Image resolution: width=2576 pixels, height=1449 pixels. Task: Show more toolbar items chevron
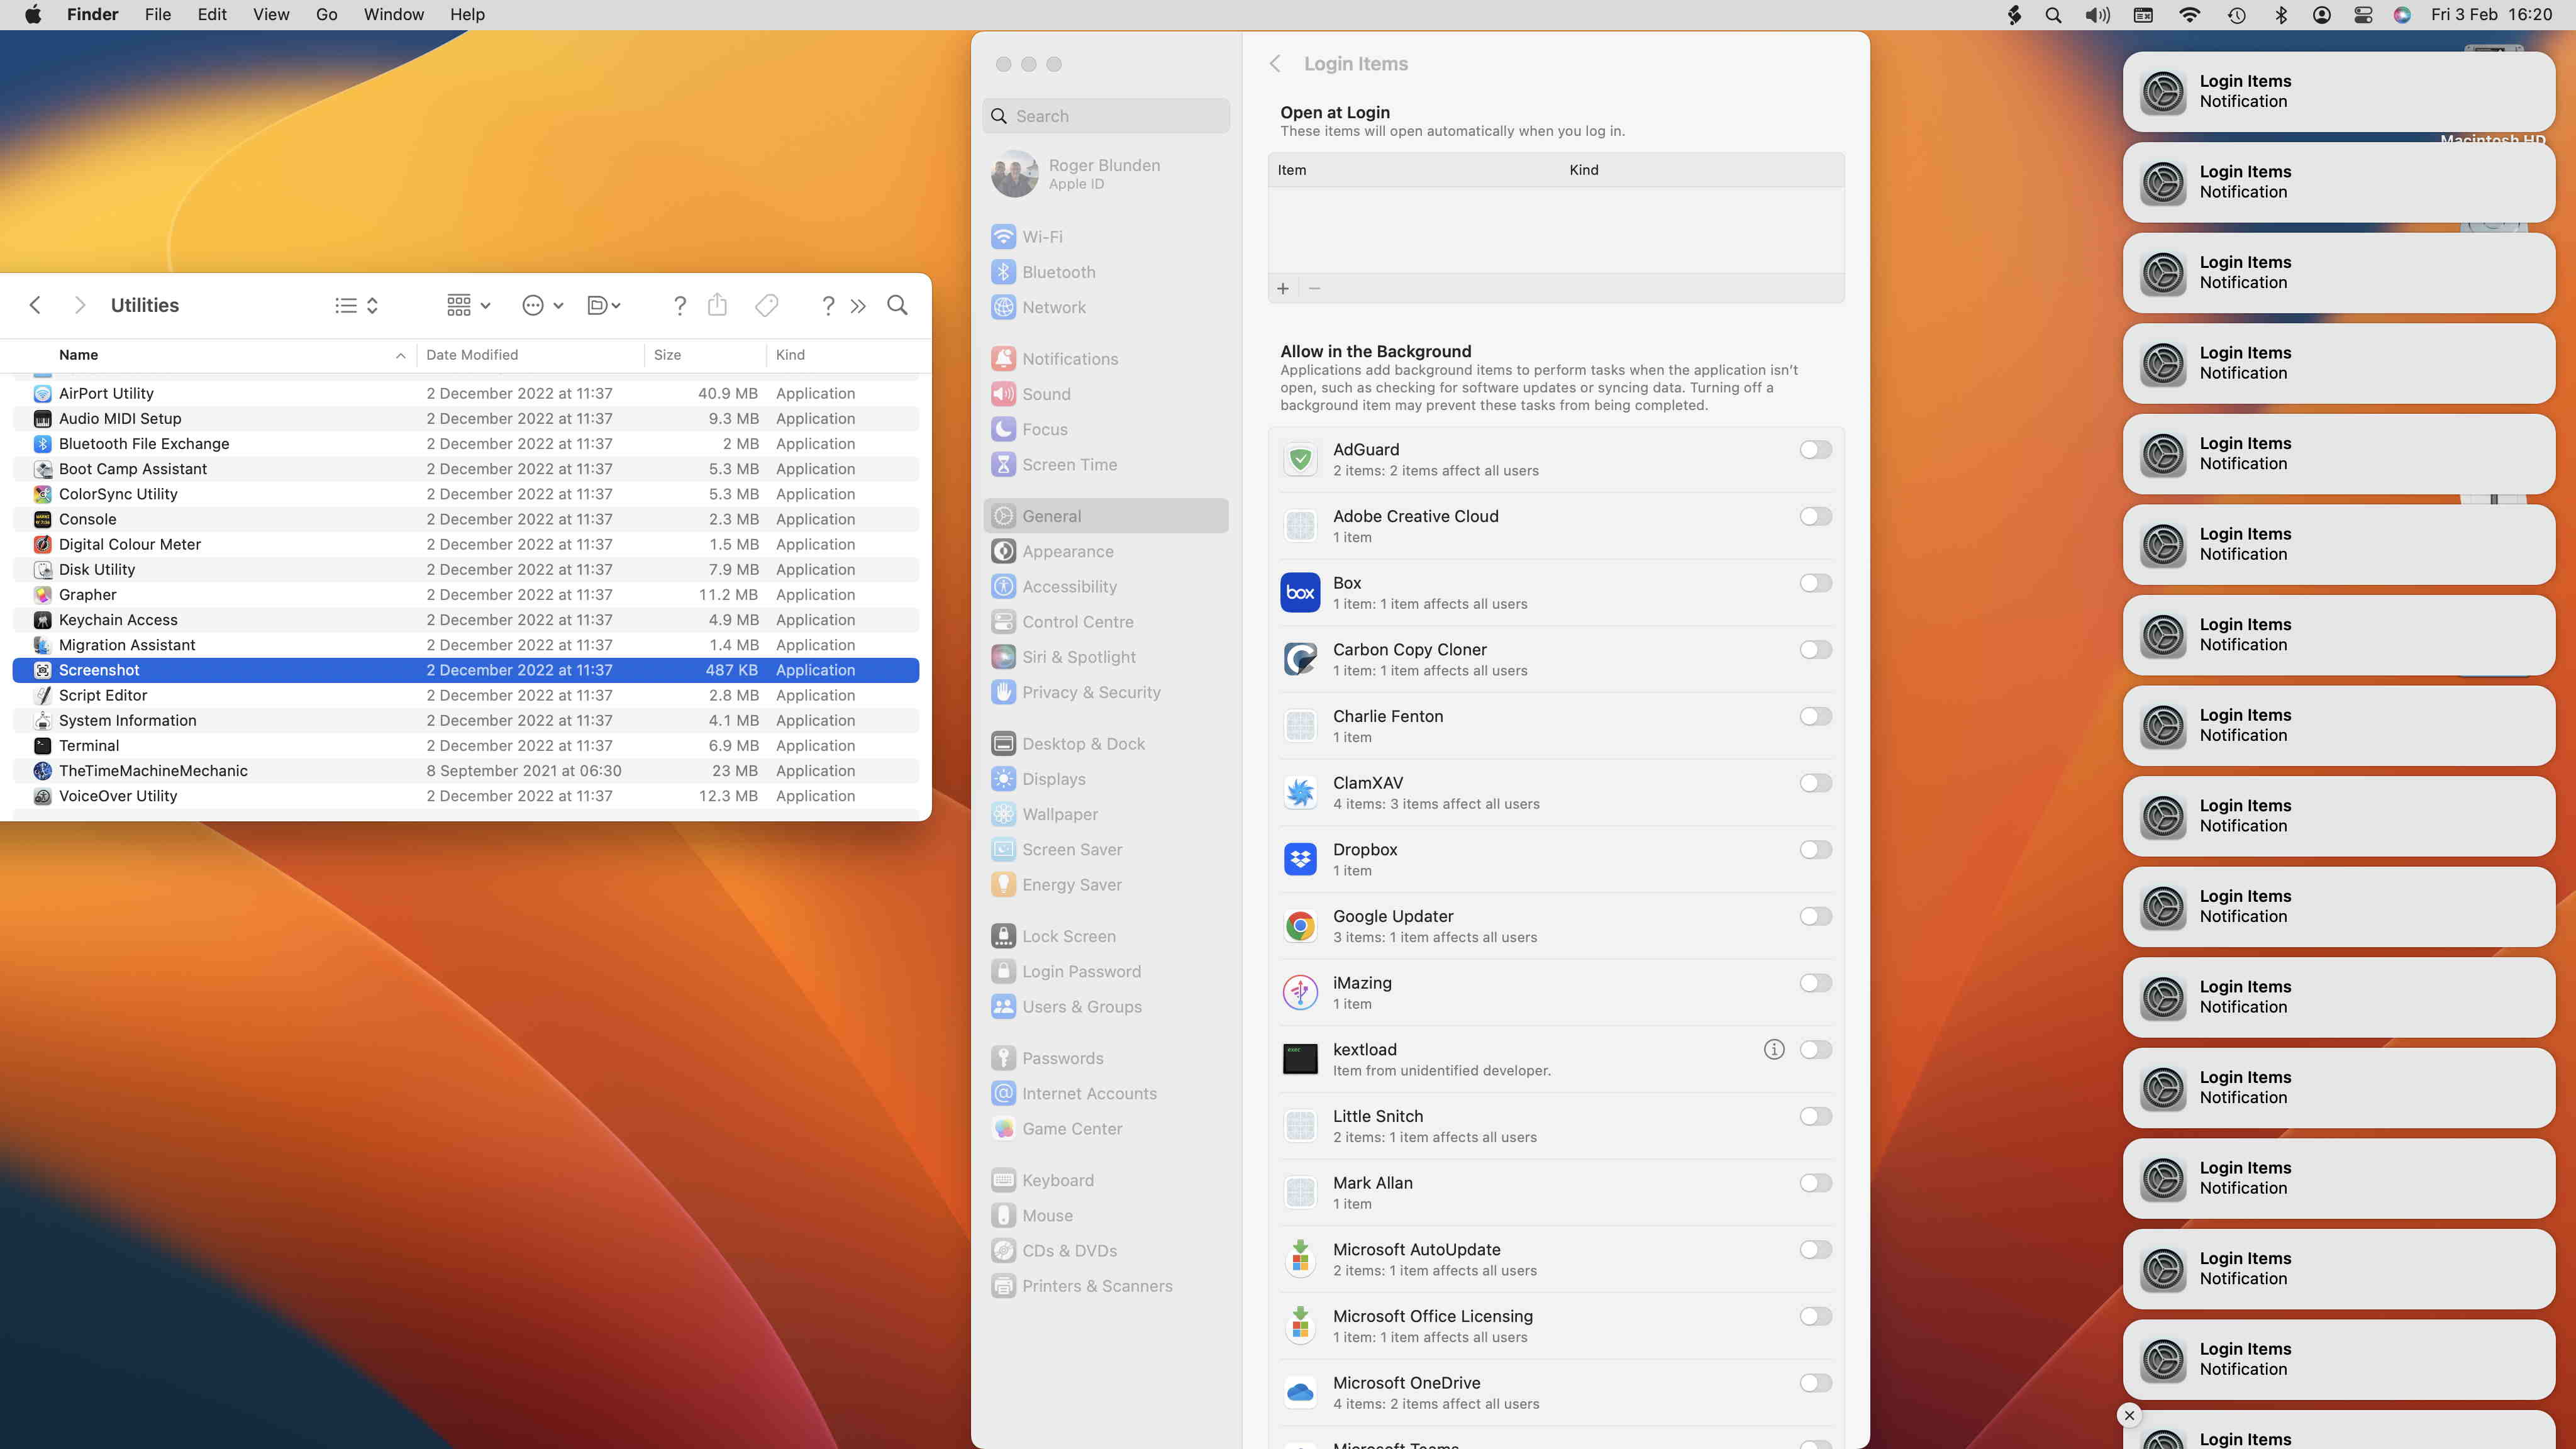point(858,306)
